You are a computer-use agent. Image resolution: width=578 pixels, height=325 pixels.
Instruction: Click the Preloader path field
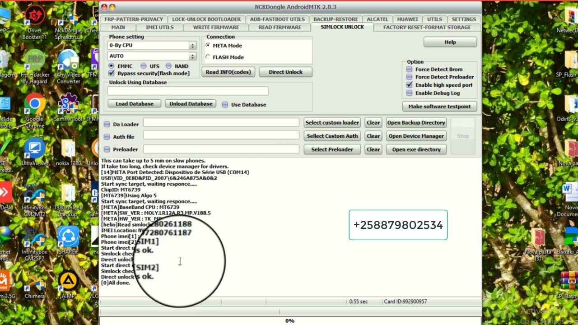[221, 149]
